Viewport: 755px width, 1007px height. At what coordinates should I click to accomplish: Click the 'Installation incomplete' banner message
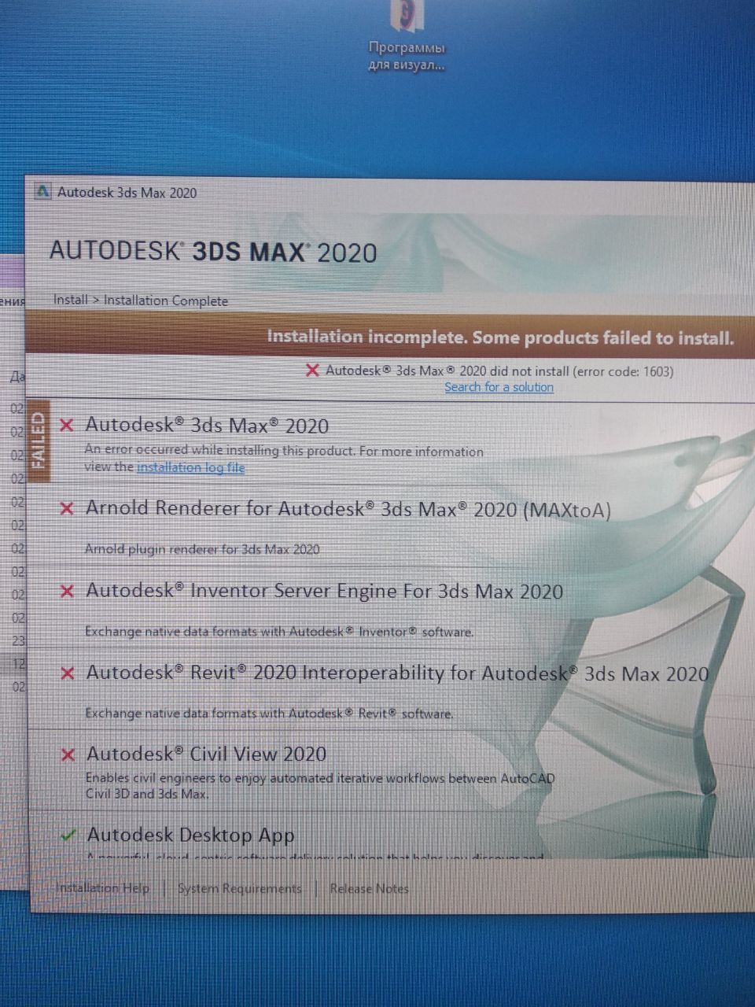point(500,338)
